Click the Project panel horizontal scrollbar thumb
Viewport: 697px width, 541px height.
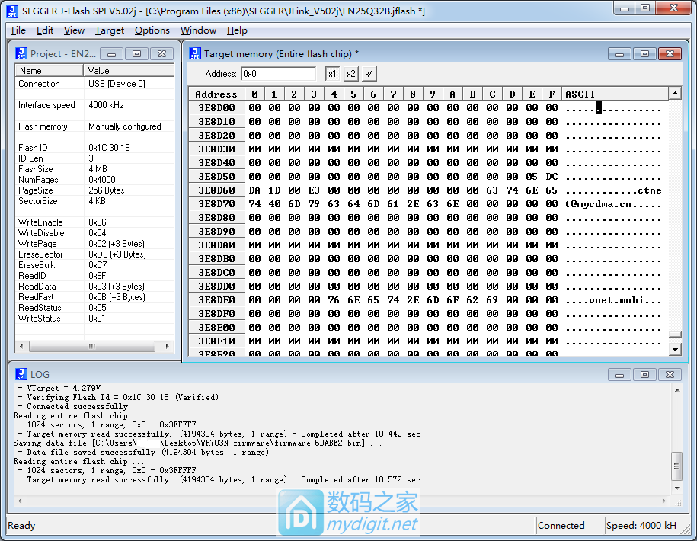click(x=92, y=346)
